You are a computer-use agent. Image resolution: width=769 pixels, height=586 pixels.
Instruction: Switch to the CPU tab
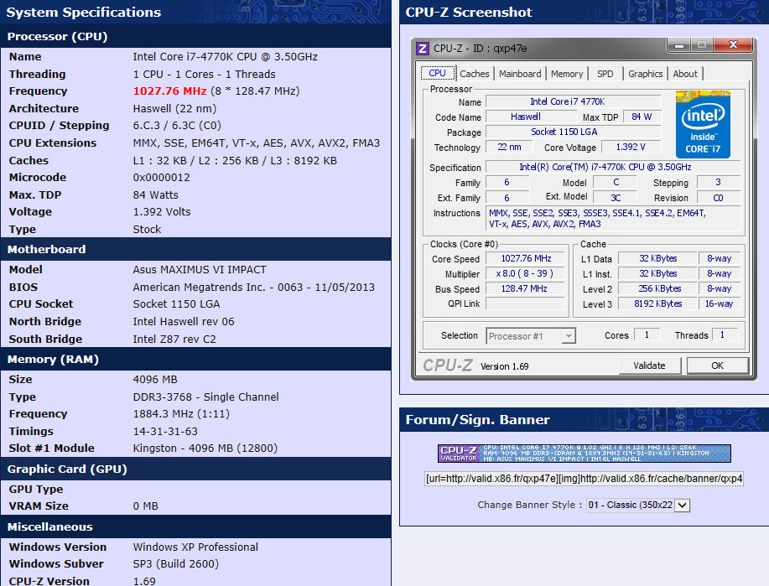coord(438,73)
